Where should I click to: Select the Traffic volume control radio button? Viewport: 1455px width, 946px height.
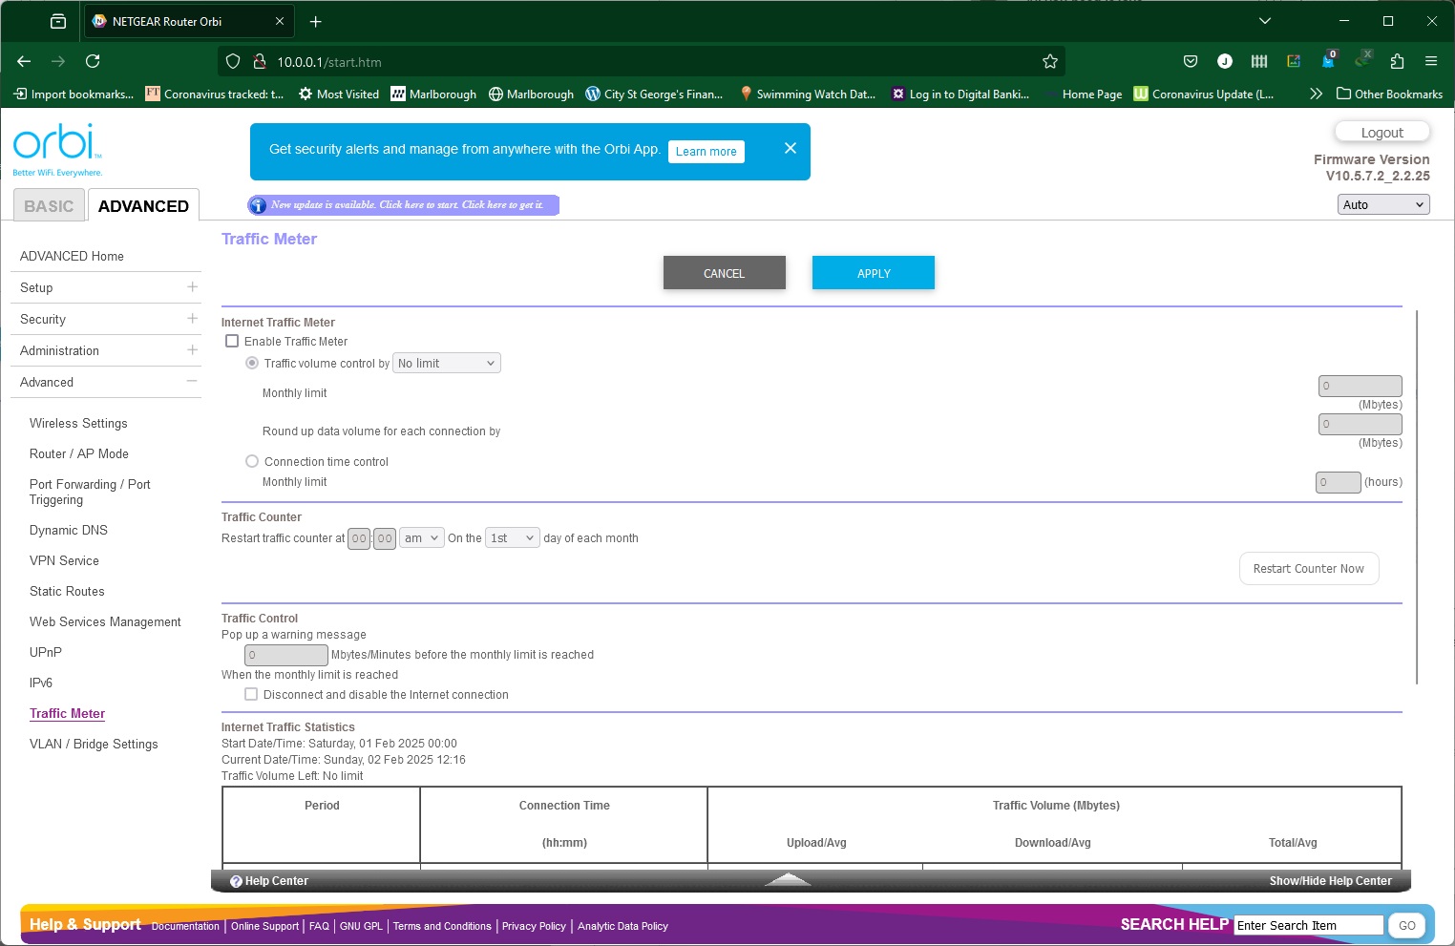(252, 363)
